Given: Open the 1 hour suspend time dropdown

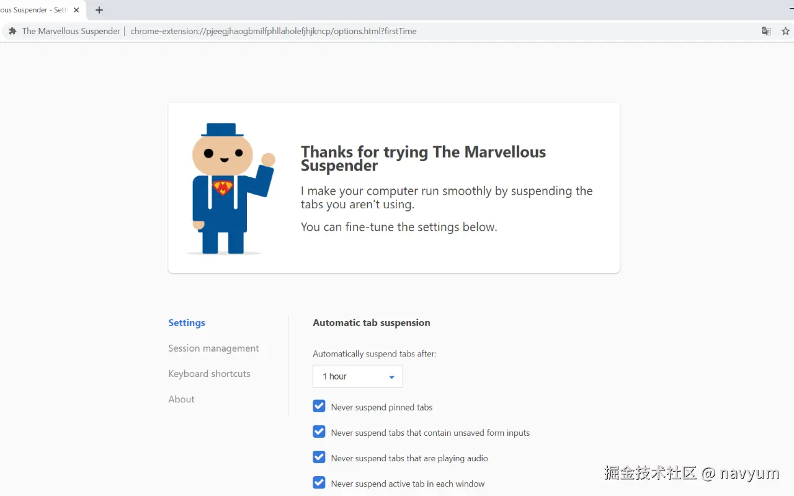Looking at the screenshot, I should [x=358, y=376].
